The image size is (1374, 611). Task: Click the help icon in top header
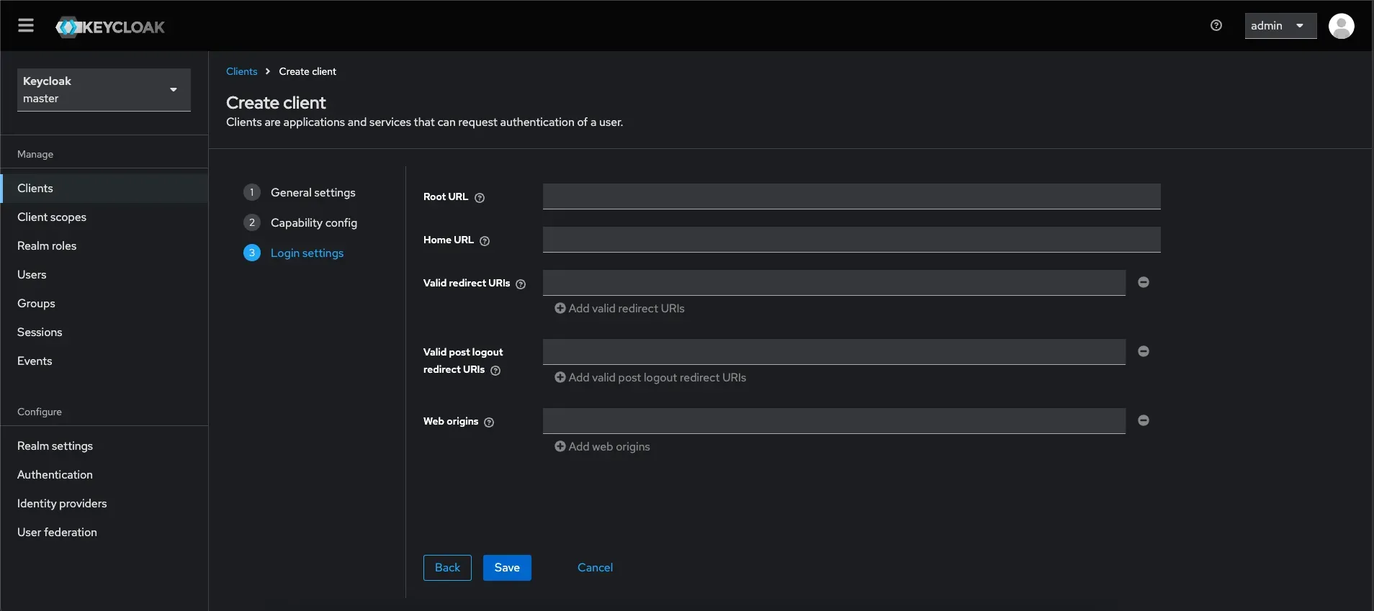[x=1216, y=26]
